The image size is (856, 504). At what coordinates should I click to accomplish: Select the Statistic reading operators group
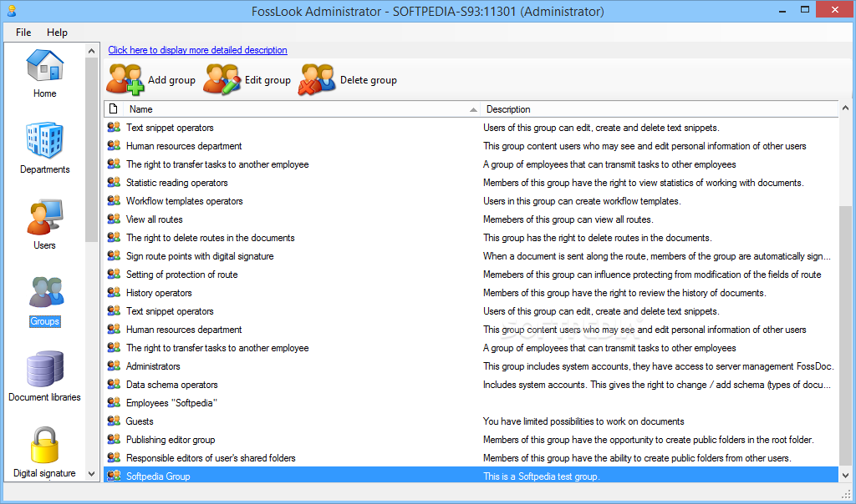pos(471,183)
